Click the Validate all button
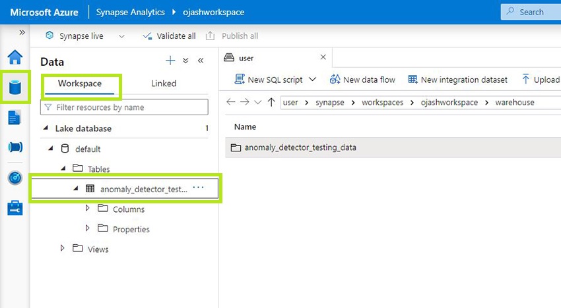The height and width of the screenshot is (308, 561). point(170,36)
